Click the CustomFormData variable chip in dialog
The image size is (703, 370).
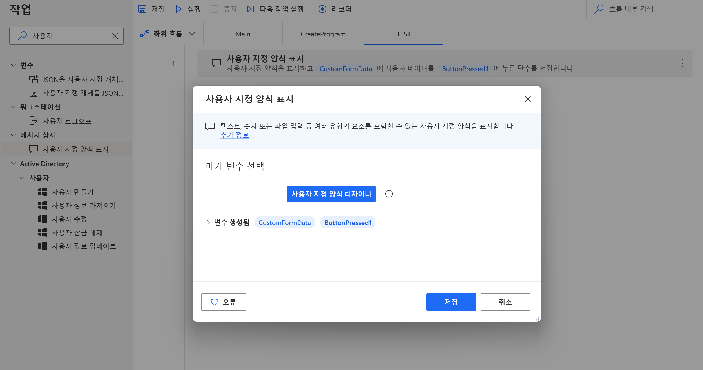(284, 223)
